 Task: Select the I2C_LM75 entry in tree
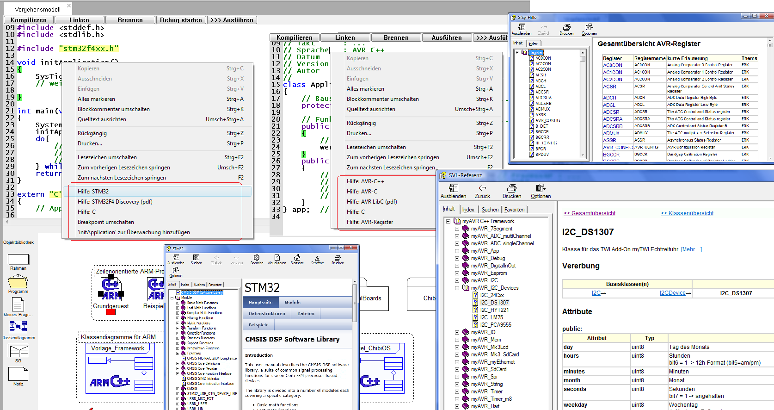[491, 317]
